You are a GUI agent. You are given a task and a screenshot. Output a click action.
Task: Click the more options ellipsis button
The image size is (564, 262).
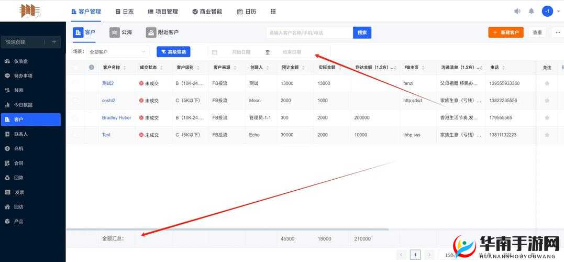point(558,32)
